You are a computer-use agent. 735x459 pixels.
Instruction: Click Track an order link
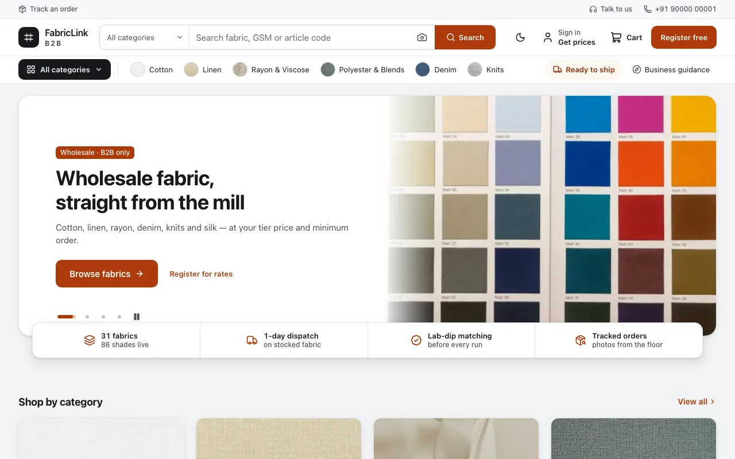48,9
